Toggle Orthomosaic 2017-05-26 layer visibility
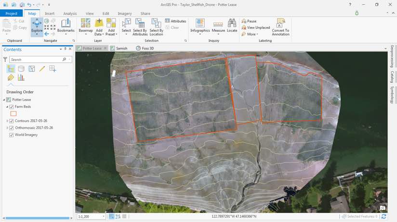The height and width of the screenshot is (222, 397). pos(12,128)
